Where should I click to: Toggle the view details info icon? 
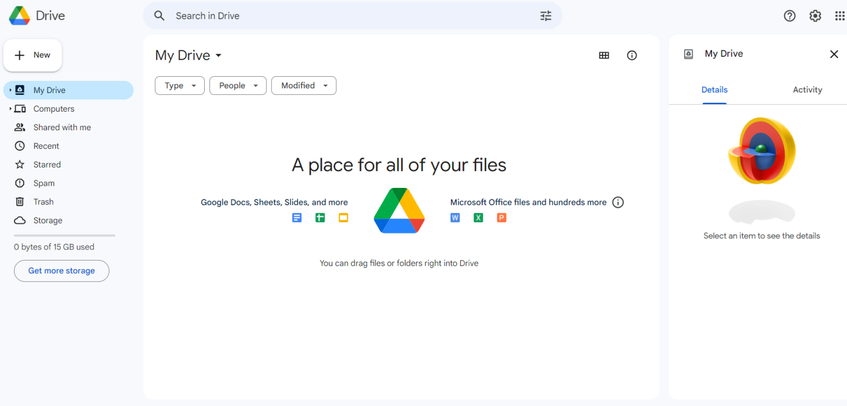coord(632,55)
